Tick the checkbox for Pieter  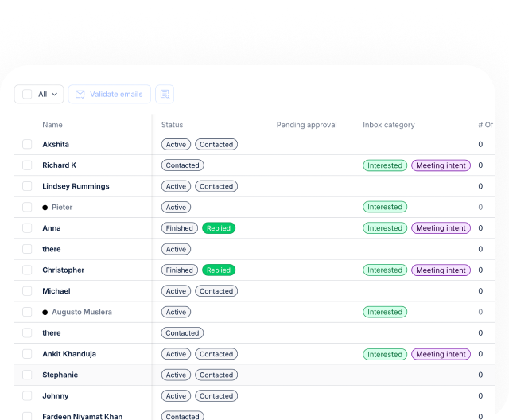(27, 207)
